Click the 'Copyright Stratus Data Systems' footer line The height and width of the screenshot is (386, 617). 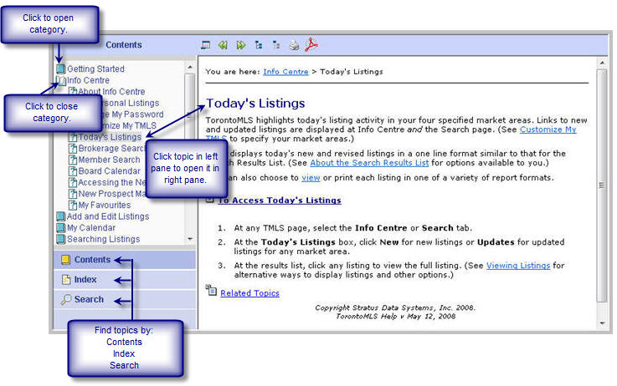point(395,307)
